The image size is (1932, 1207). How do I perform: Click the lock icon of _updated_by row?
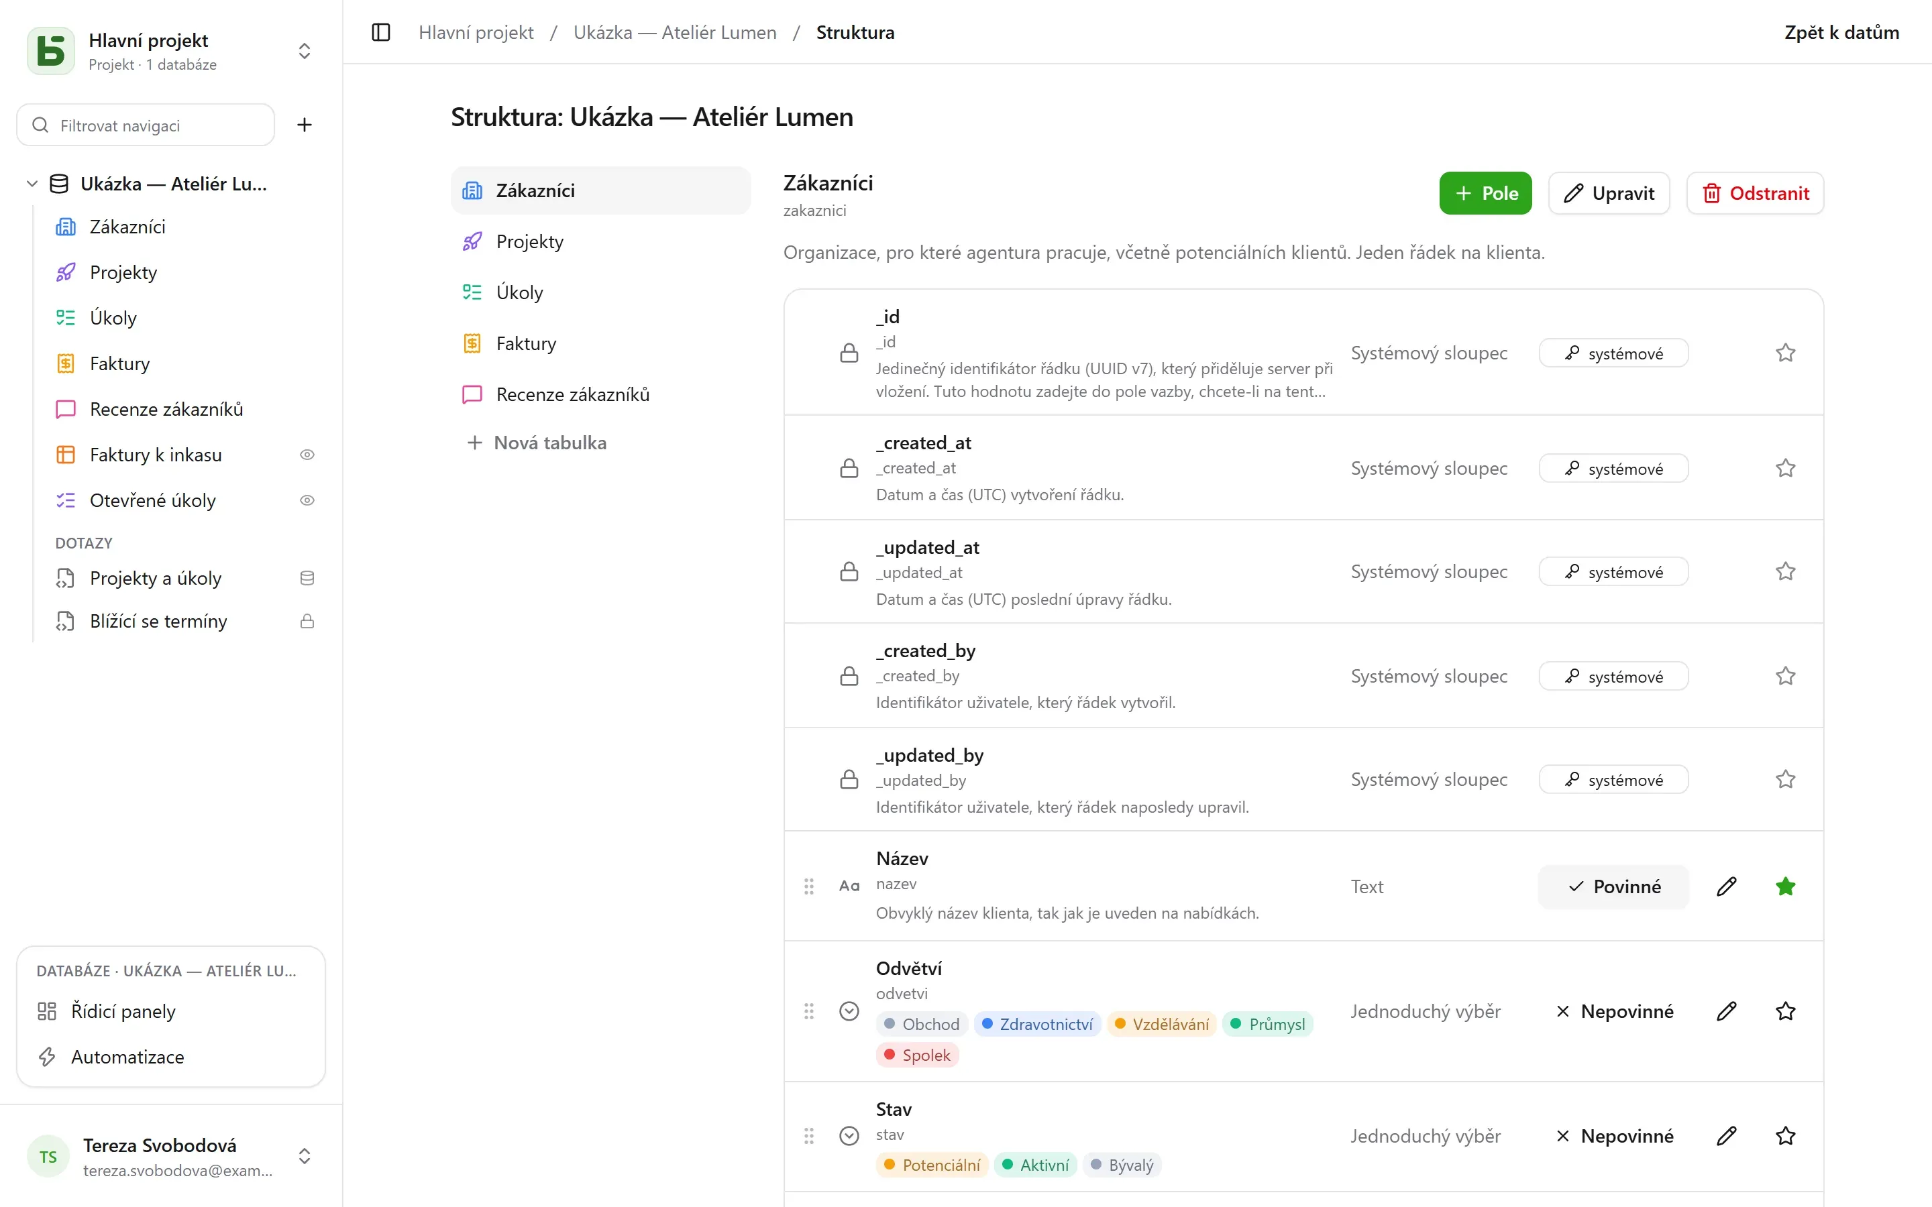(x=849, y=779)
